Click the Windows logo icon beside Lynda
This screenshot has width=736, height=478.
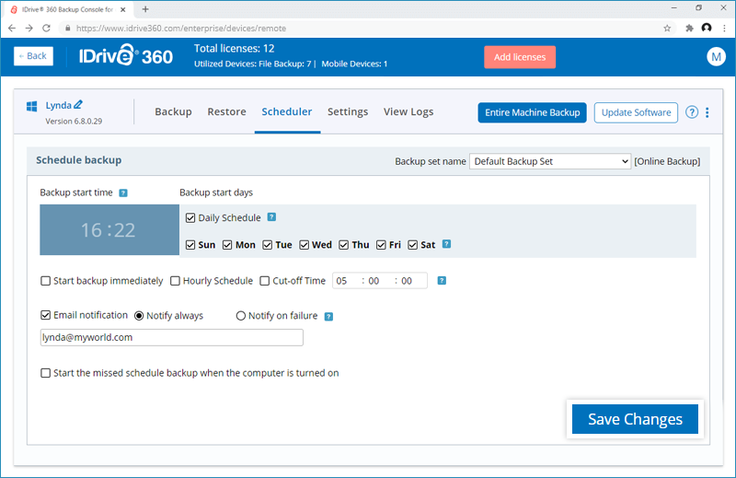pyautogui.click(x=31, y=106)
